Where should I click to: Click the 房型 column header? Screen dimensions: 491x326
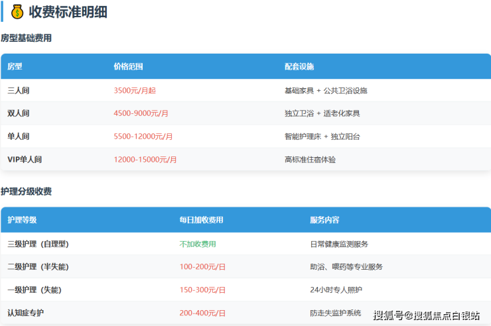pos(15,67)
